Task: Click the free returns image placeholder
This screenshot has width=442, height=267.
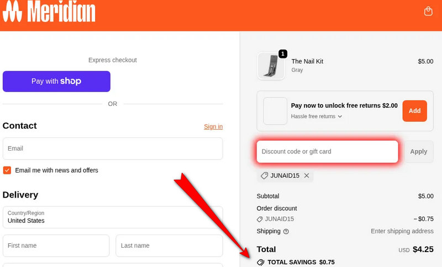Action: click(x=275, y=111)
